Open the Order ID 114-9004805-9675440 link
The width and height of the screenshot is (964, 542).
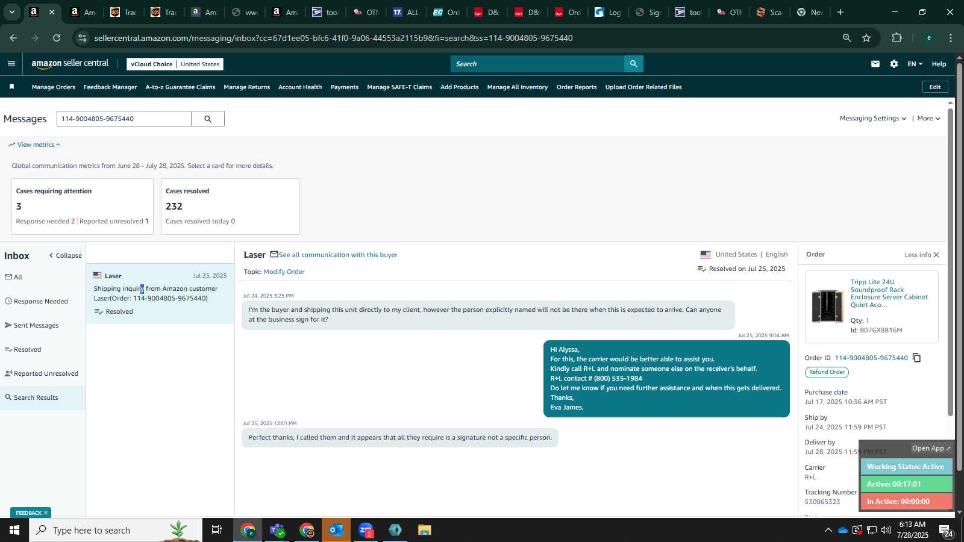(871, 358)
